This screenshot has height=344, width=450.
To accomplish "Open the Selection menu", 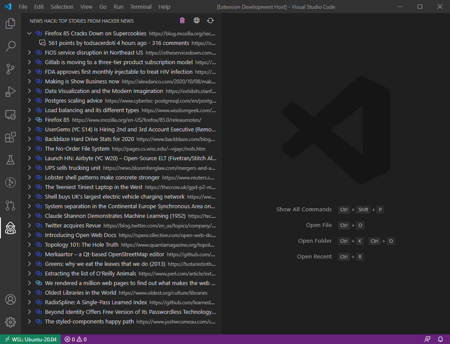I will pyautogui.click(x=62, y=7).
